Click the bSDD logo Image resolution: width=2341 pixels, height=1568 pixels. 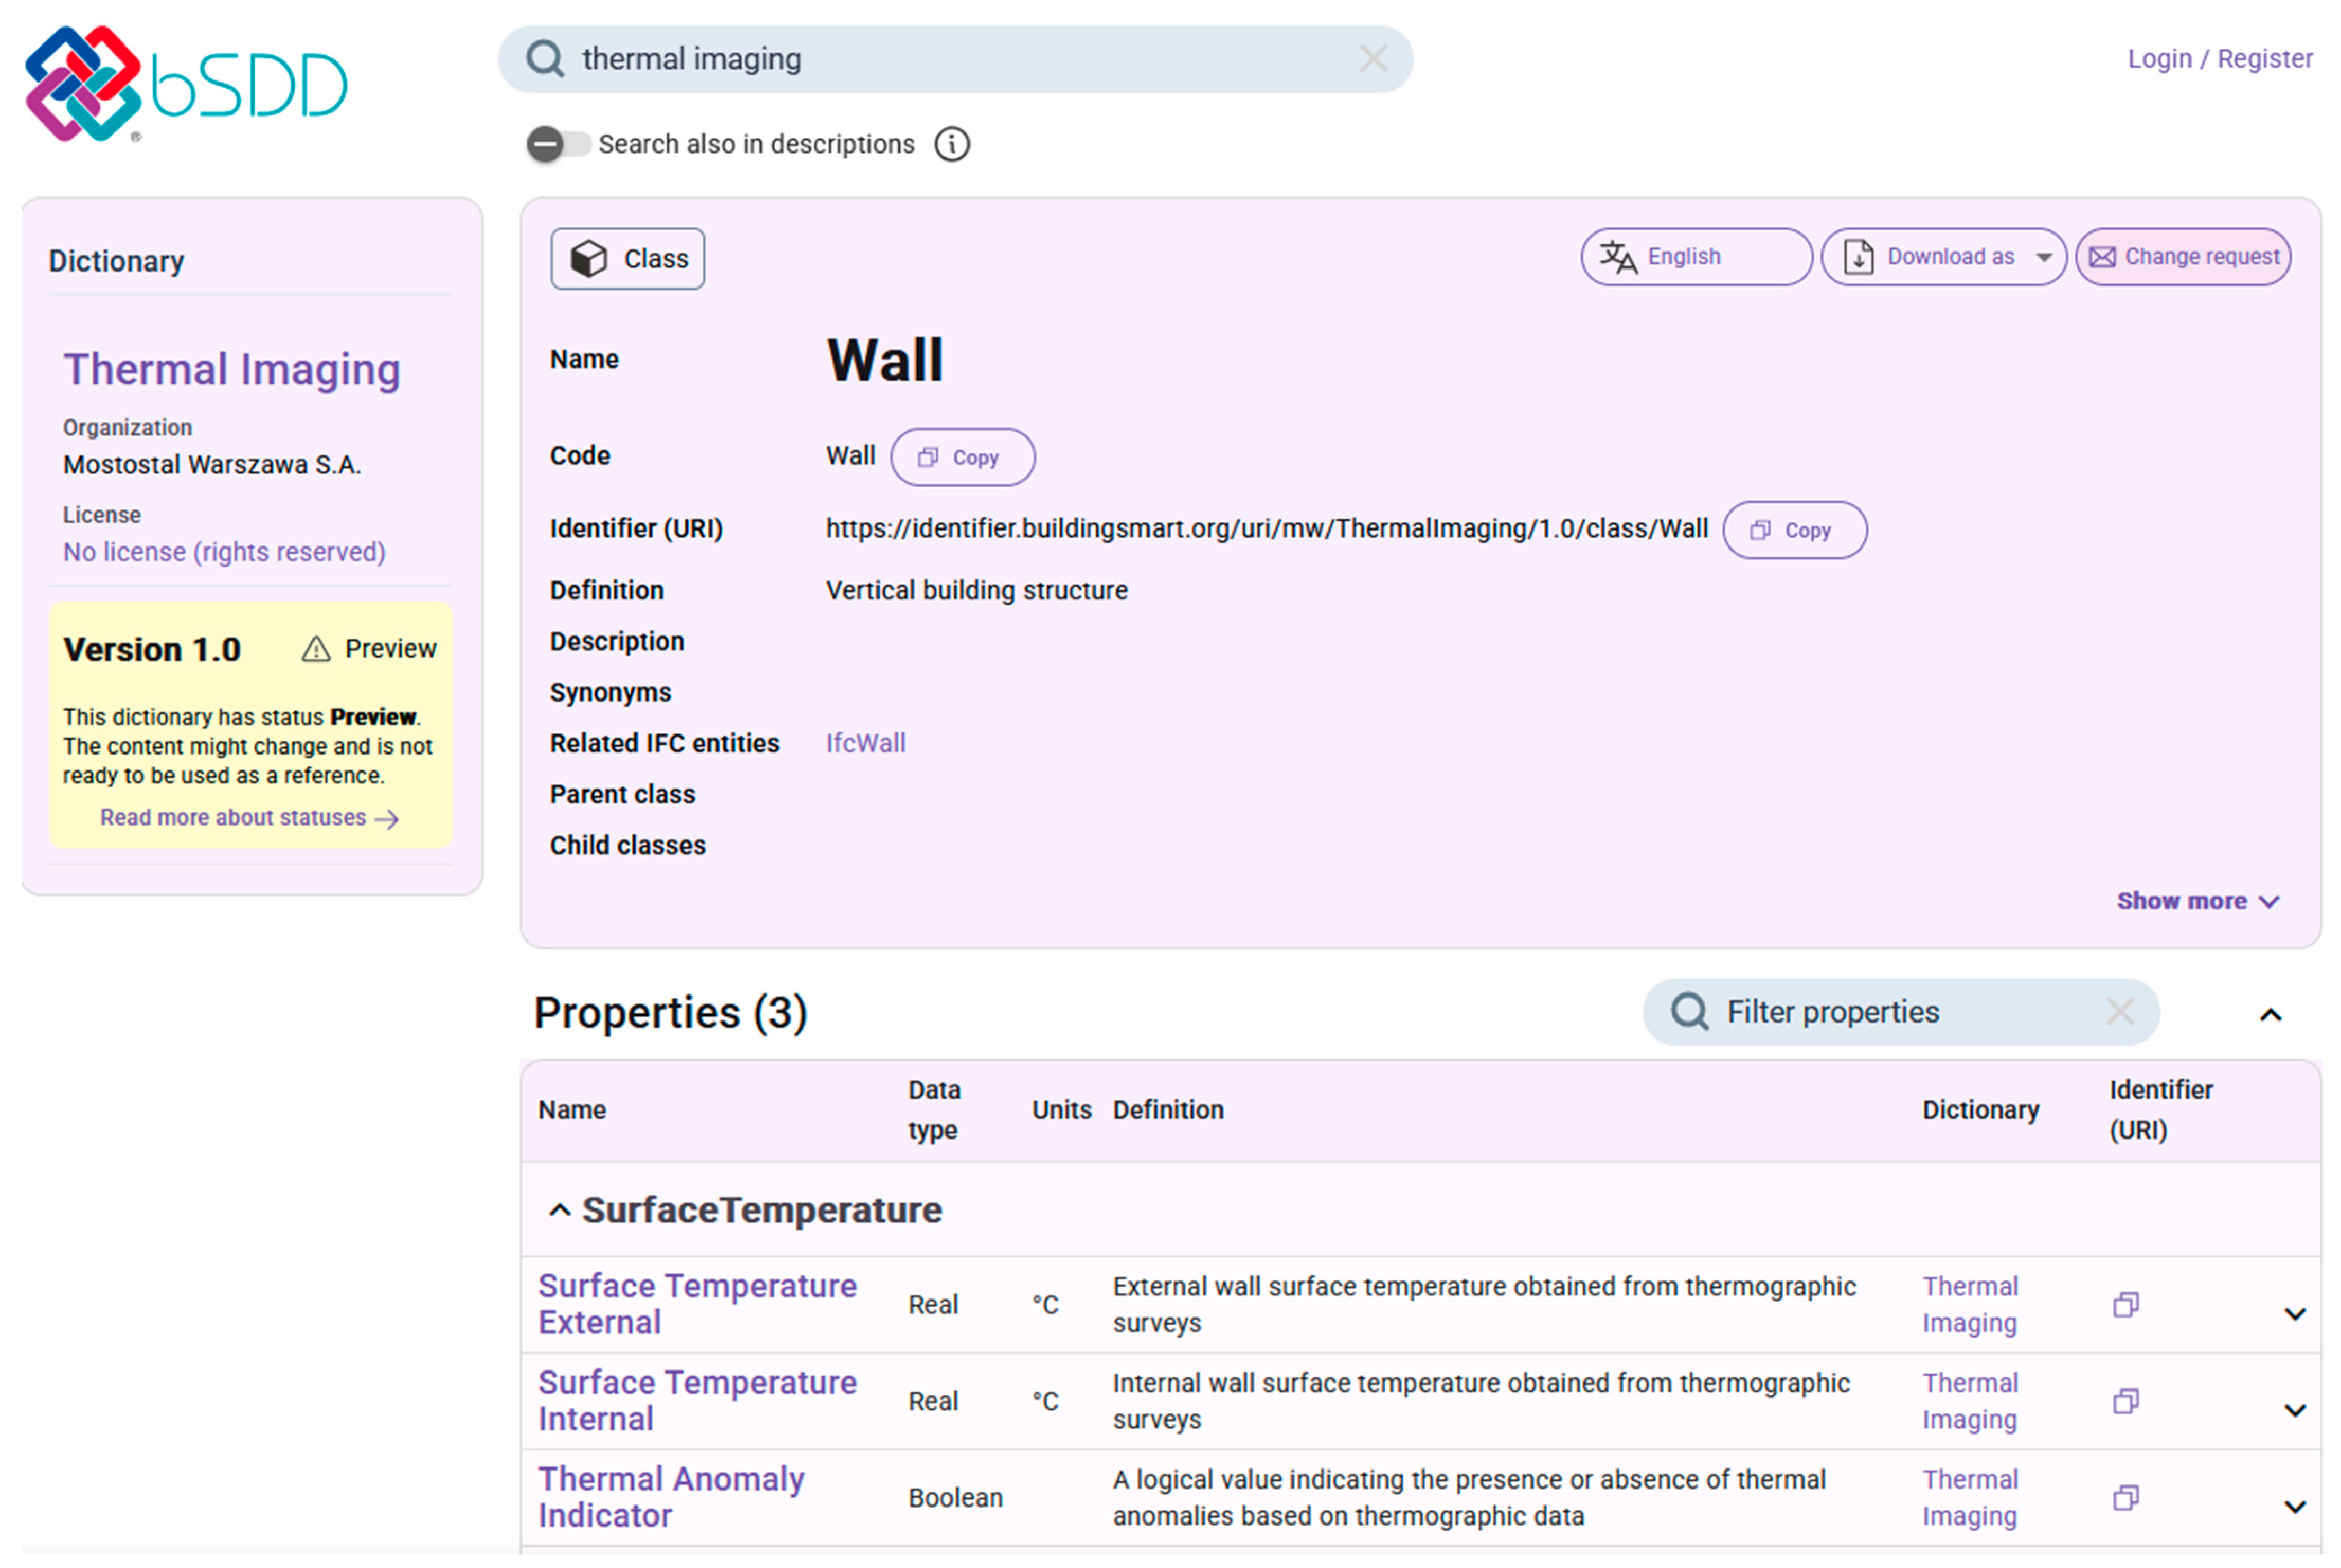click(186, 84)
